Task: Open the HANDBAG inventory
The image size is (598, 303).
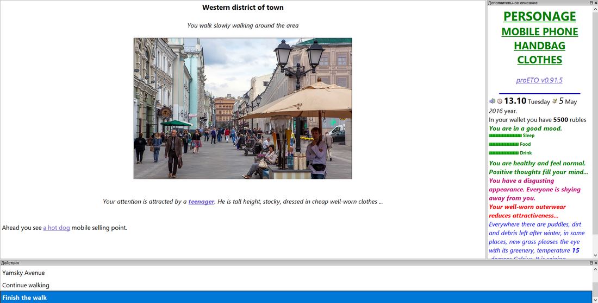Action: [x=539, y=46]
